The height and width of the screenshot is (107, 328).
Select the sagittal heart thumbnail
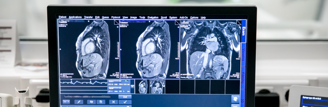click(142, 87)
